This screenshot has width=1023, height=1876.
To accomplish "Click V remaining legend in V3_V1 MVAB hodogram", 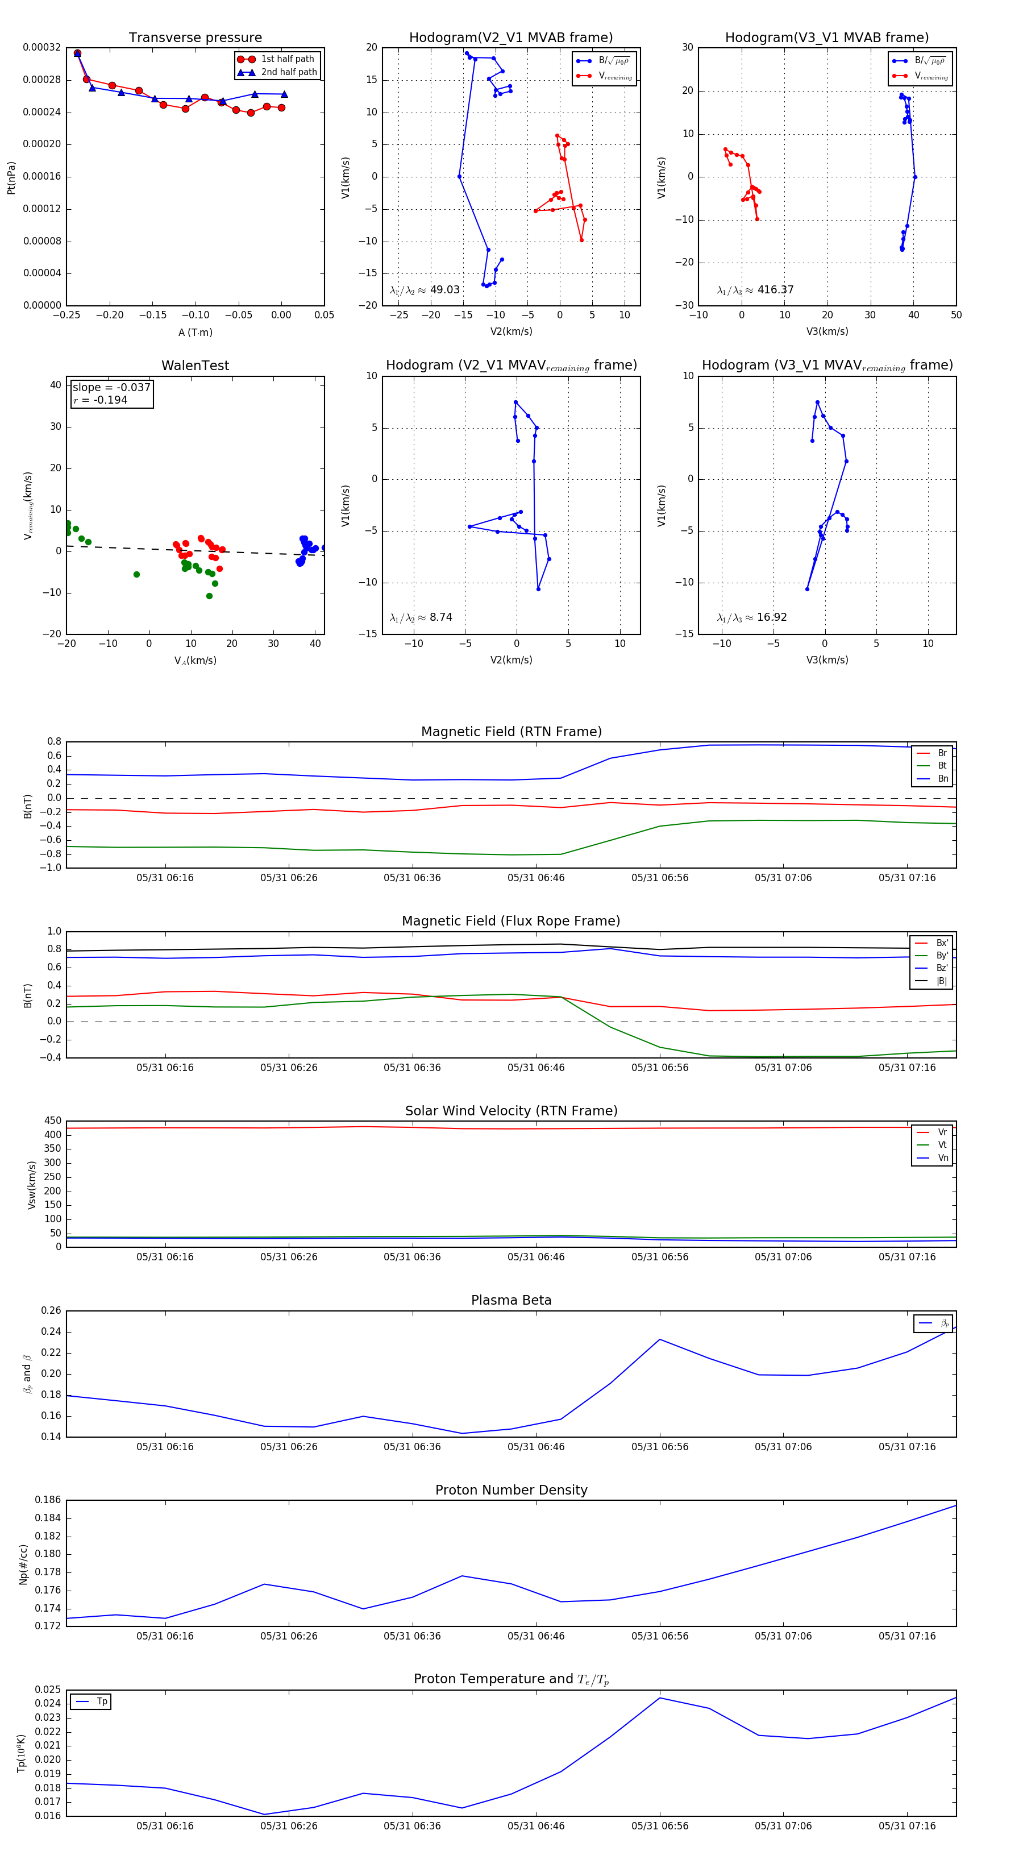I will (920, 76).
